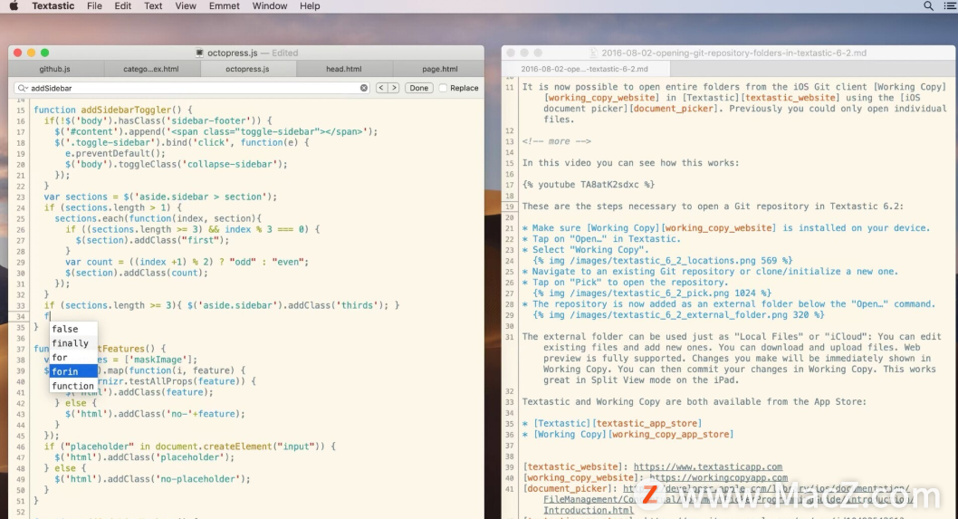
Task: Click line number 15 in the octopress.js gutter
Action: click(x=21, y=110)
